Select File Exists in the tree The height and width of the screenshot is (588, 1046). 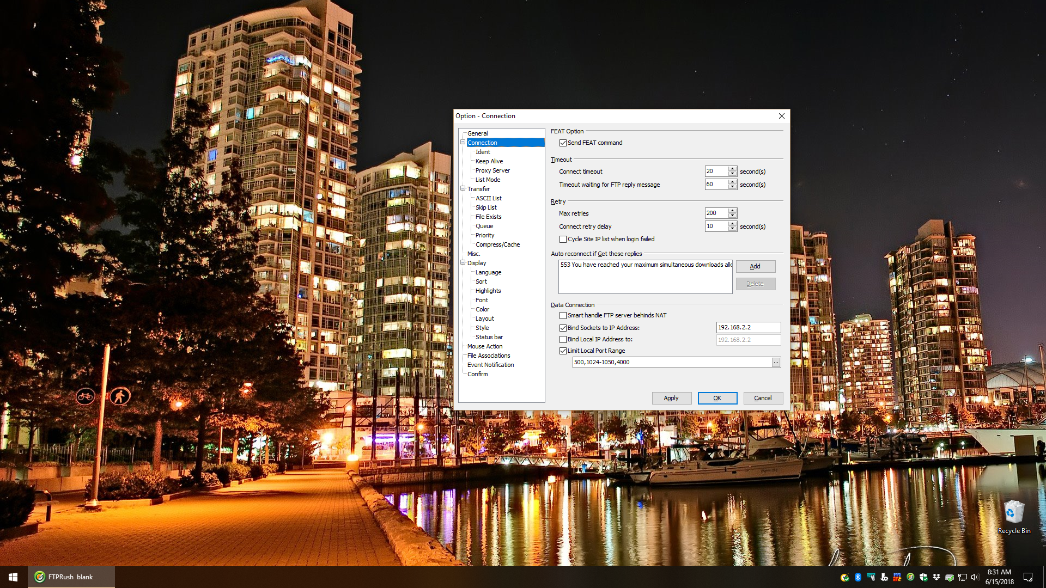click(x=488, y=217)
